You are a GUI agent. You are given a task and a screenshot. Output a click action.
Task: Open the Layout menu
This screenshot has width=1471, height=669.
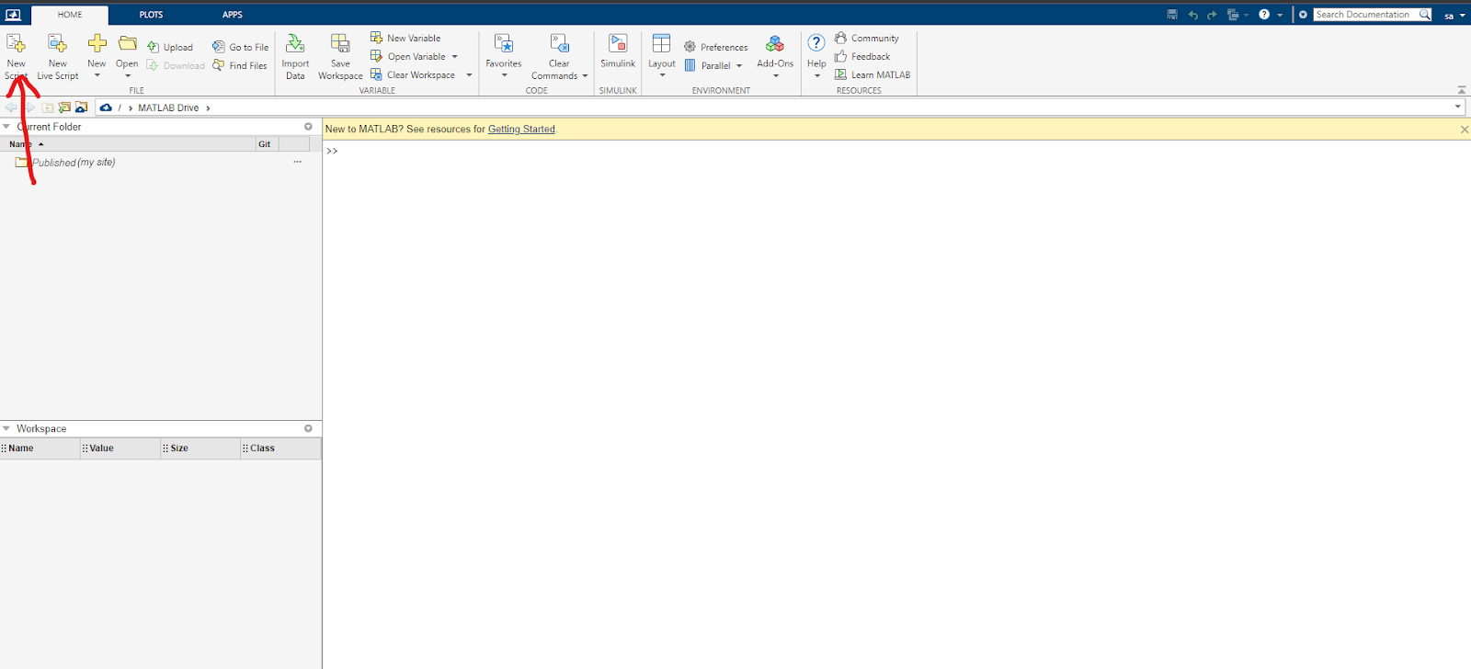click(x=662, y=57)
